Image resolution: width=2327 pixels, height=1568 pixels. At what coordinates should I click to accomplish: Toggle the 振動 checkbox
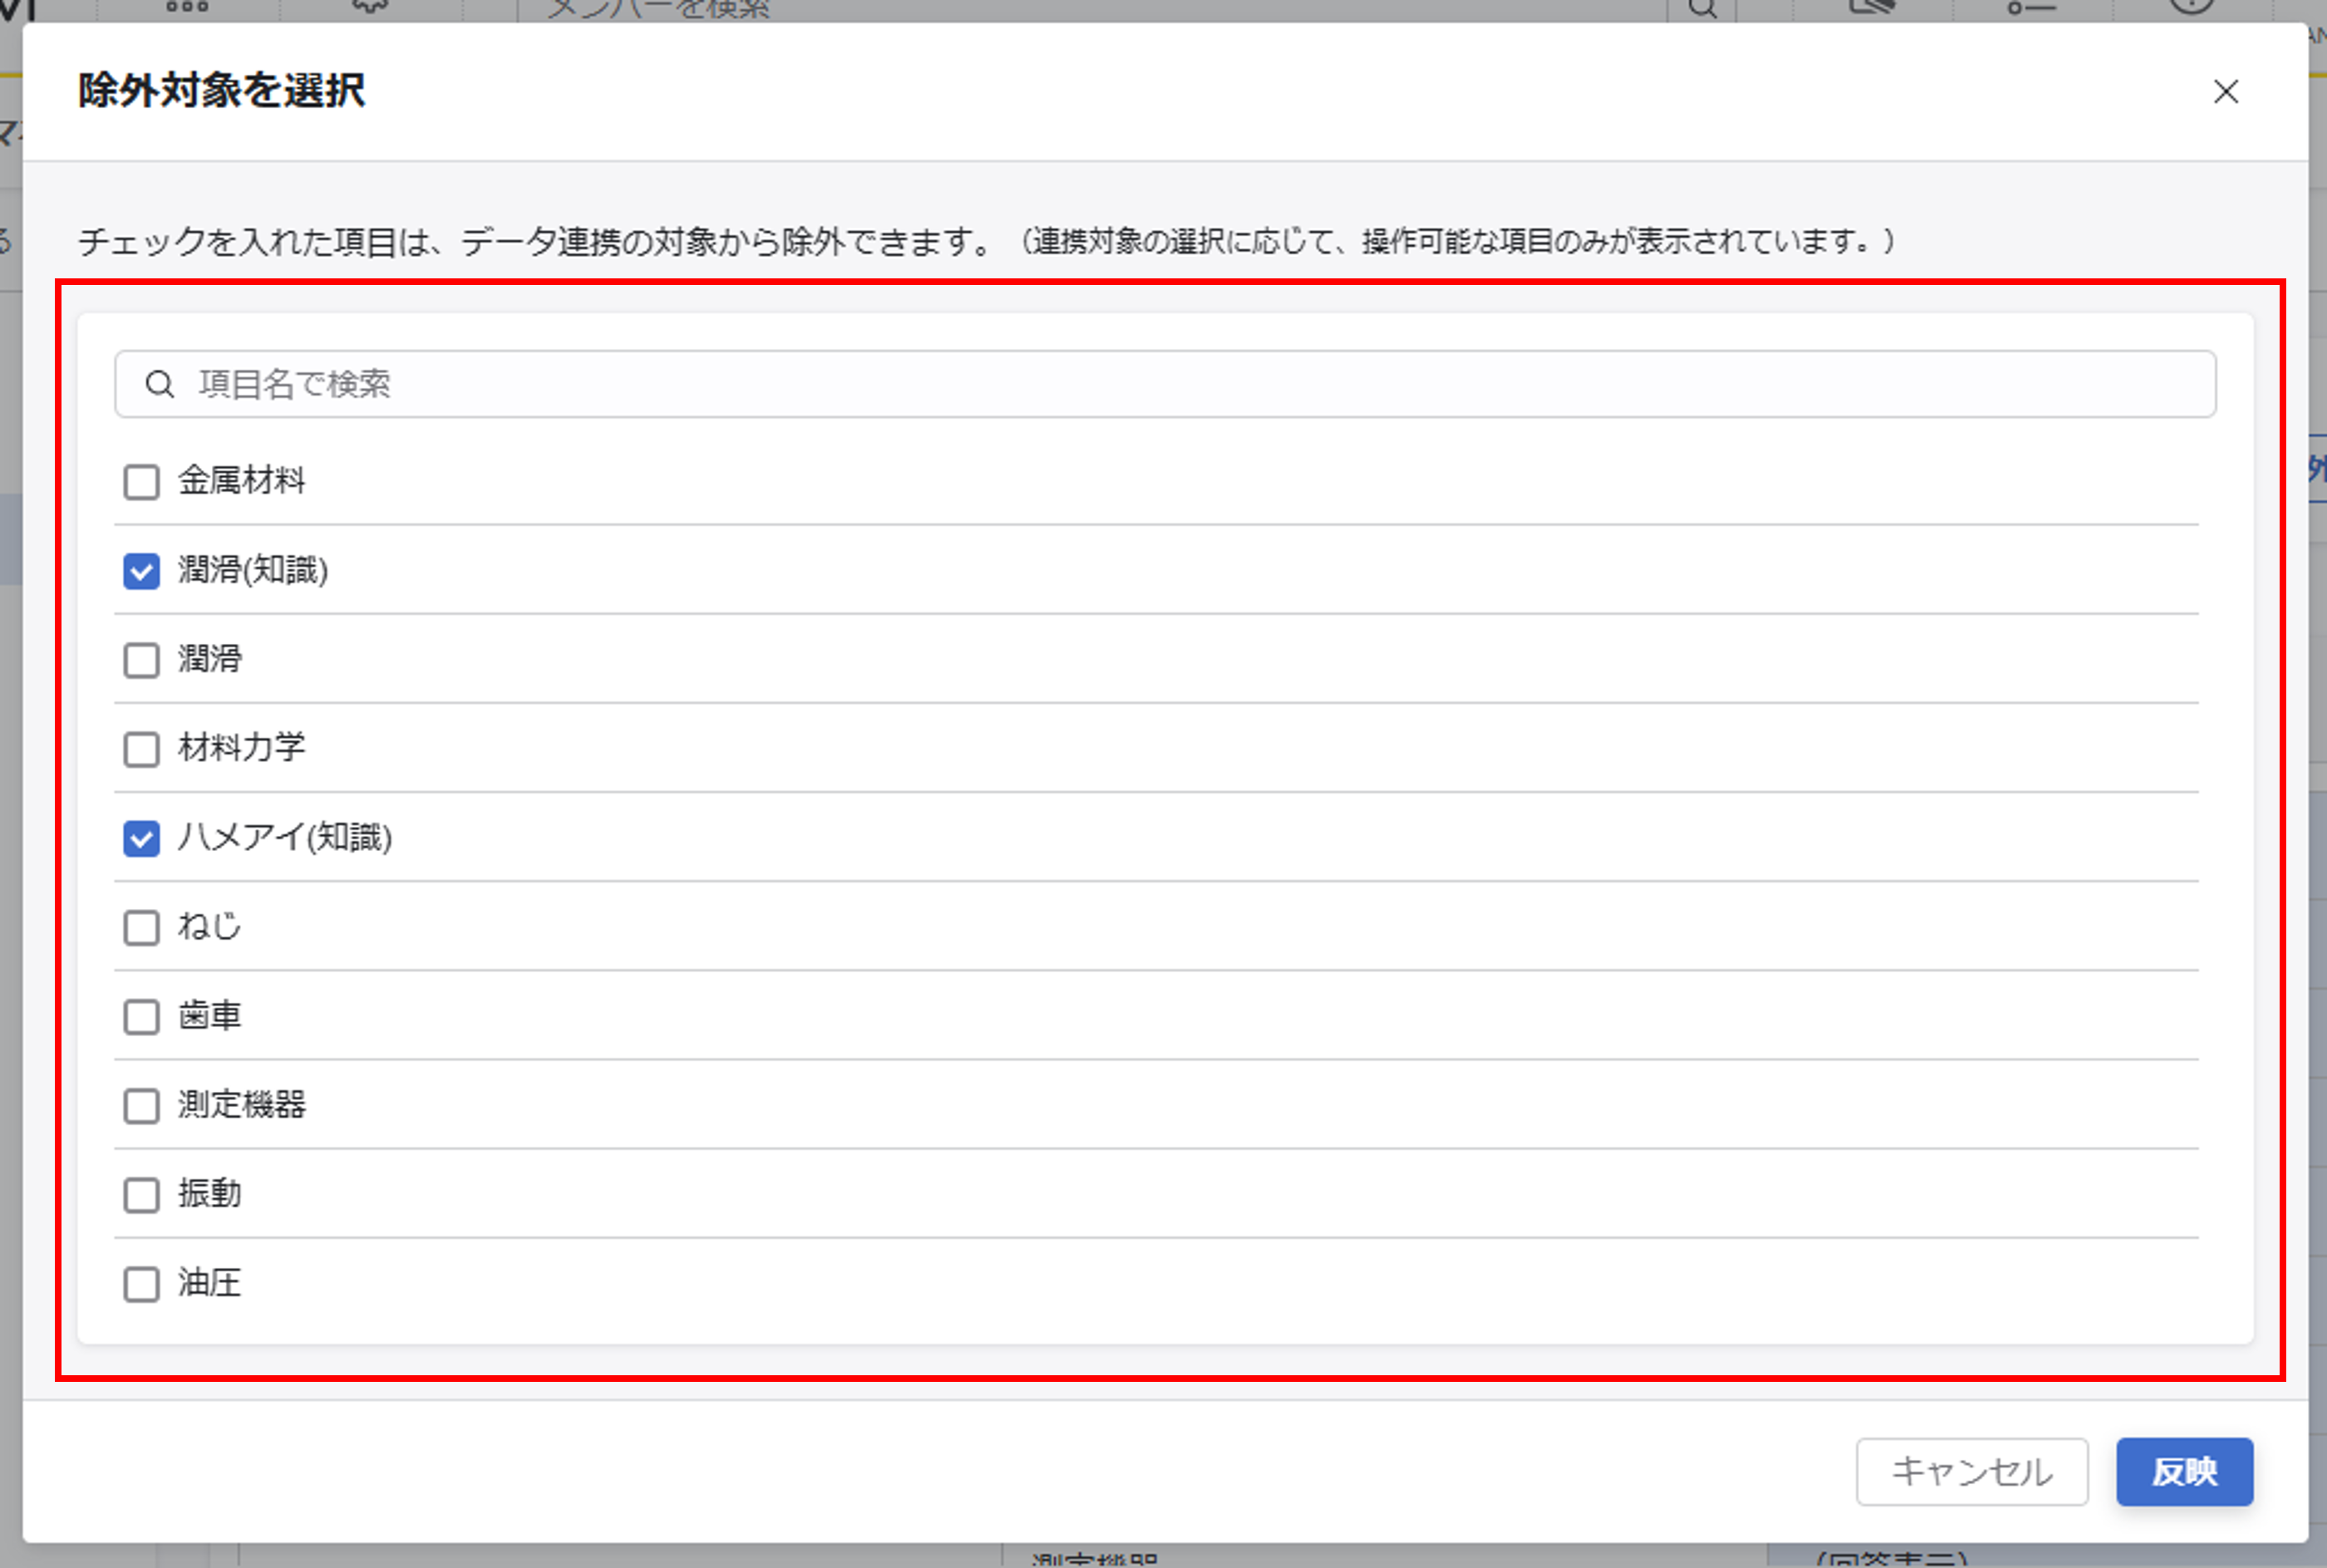141,1195
